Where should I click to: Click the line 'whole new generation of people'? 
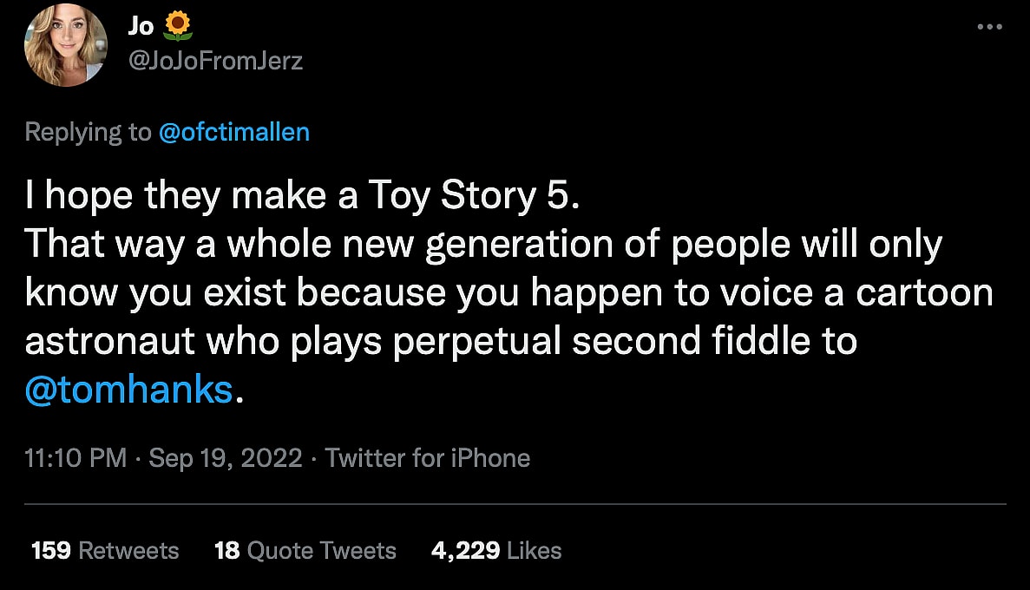482,246
